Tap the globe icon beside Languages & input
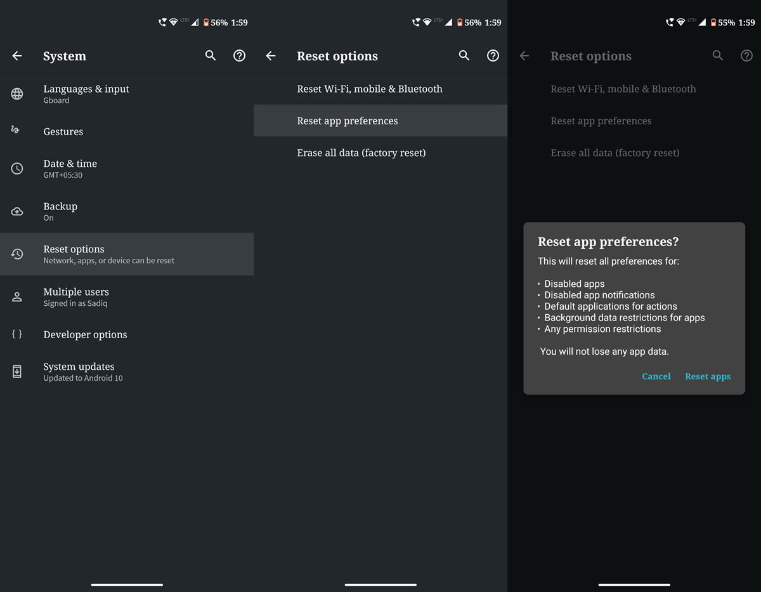Screen dimensions: 761x592 (17, 94)
